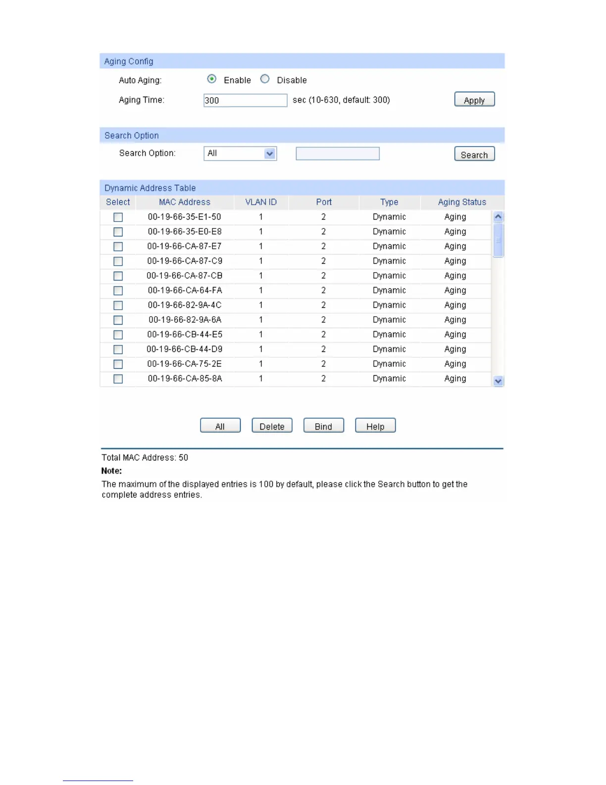
Task: Apply the aging configuration
Action: point(474,100)
